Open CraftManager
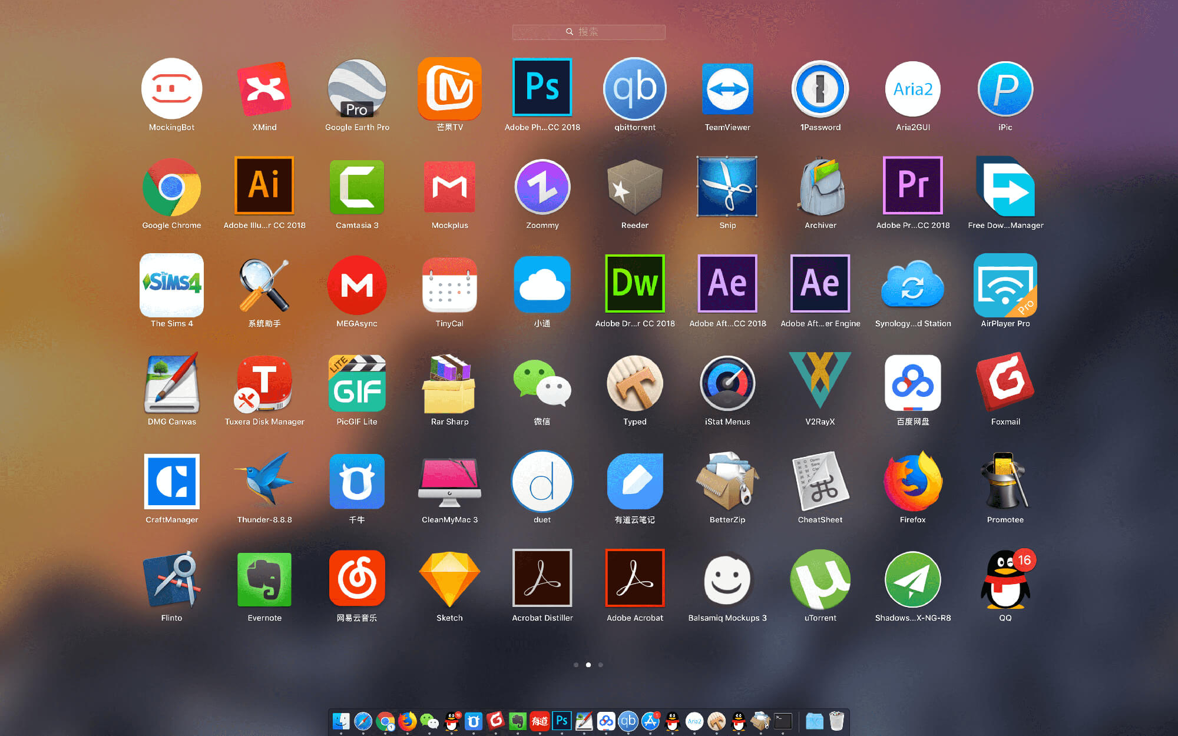1178x736 pixels. pos(171,482)
